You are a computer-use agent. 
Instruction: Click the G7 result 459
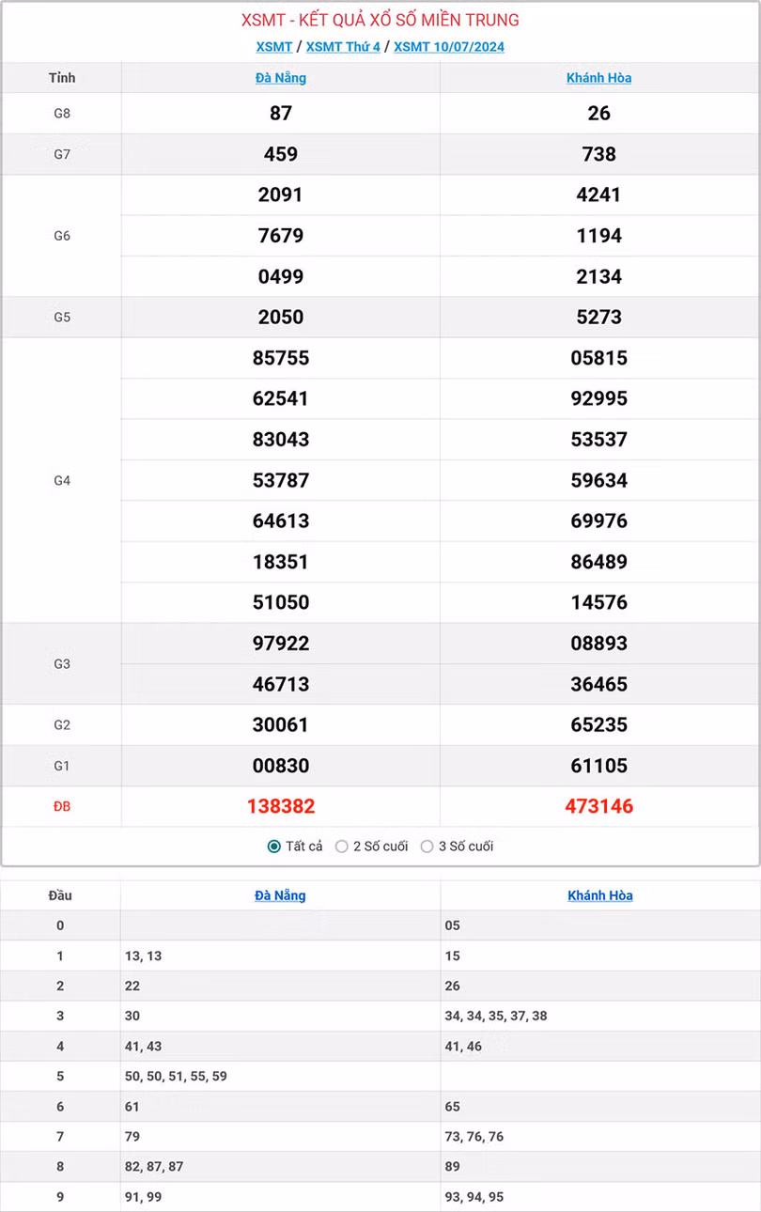(x=281, y=154)
